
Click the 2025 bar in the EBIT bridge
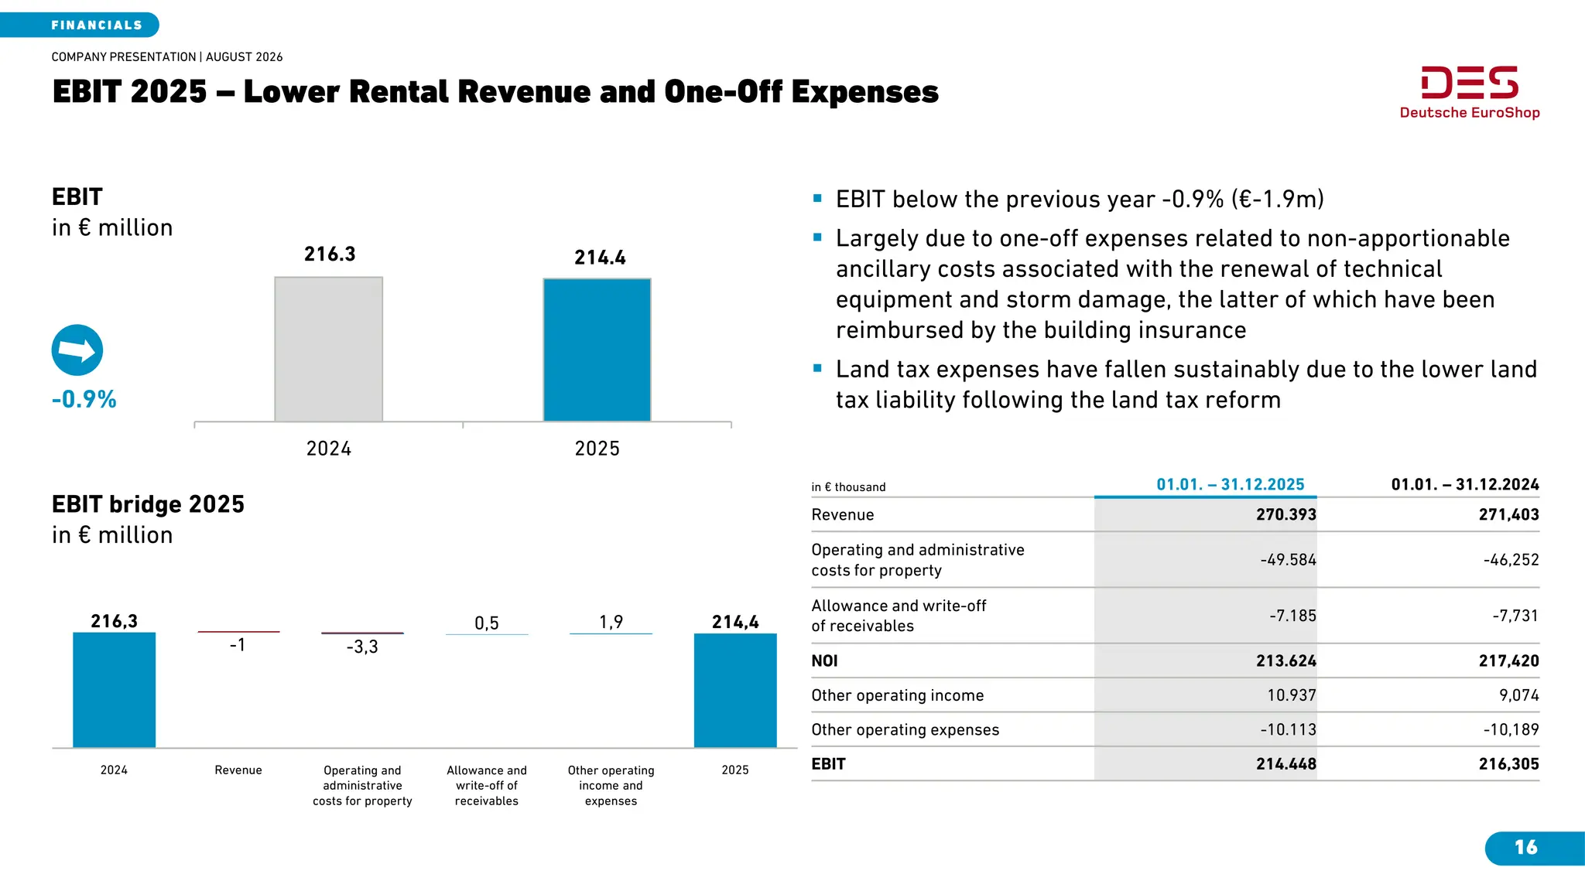click(735, 691)
